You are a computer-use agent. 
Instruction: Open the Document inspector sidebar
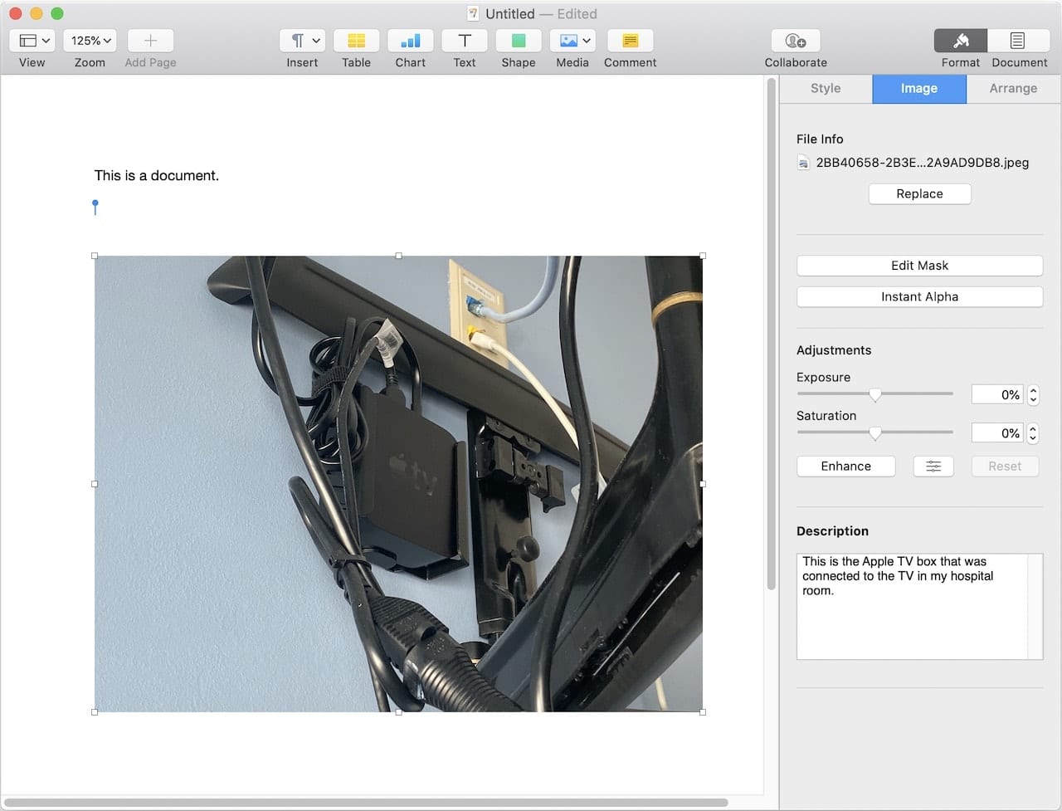click(1018, 41)
